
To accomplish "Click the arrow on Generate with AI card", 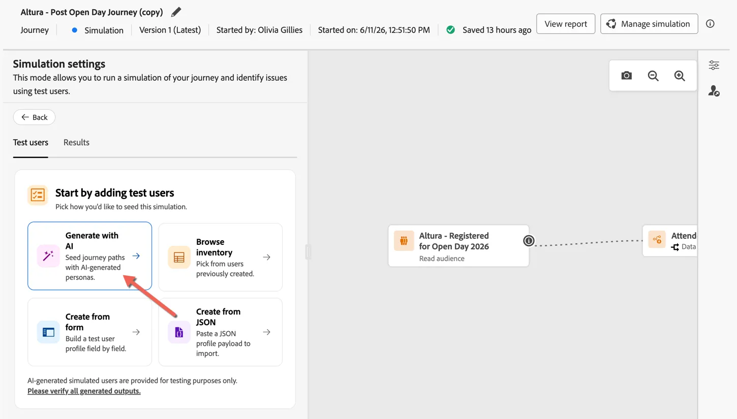I will pyautogui.click(x=136, y=256).
